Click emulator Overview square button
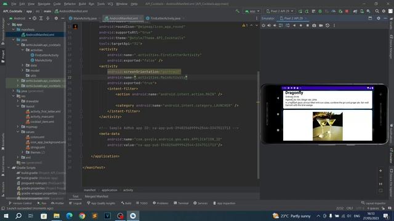This screenshot has height=221, width=394. [307, 26]
